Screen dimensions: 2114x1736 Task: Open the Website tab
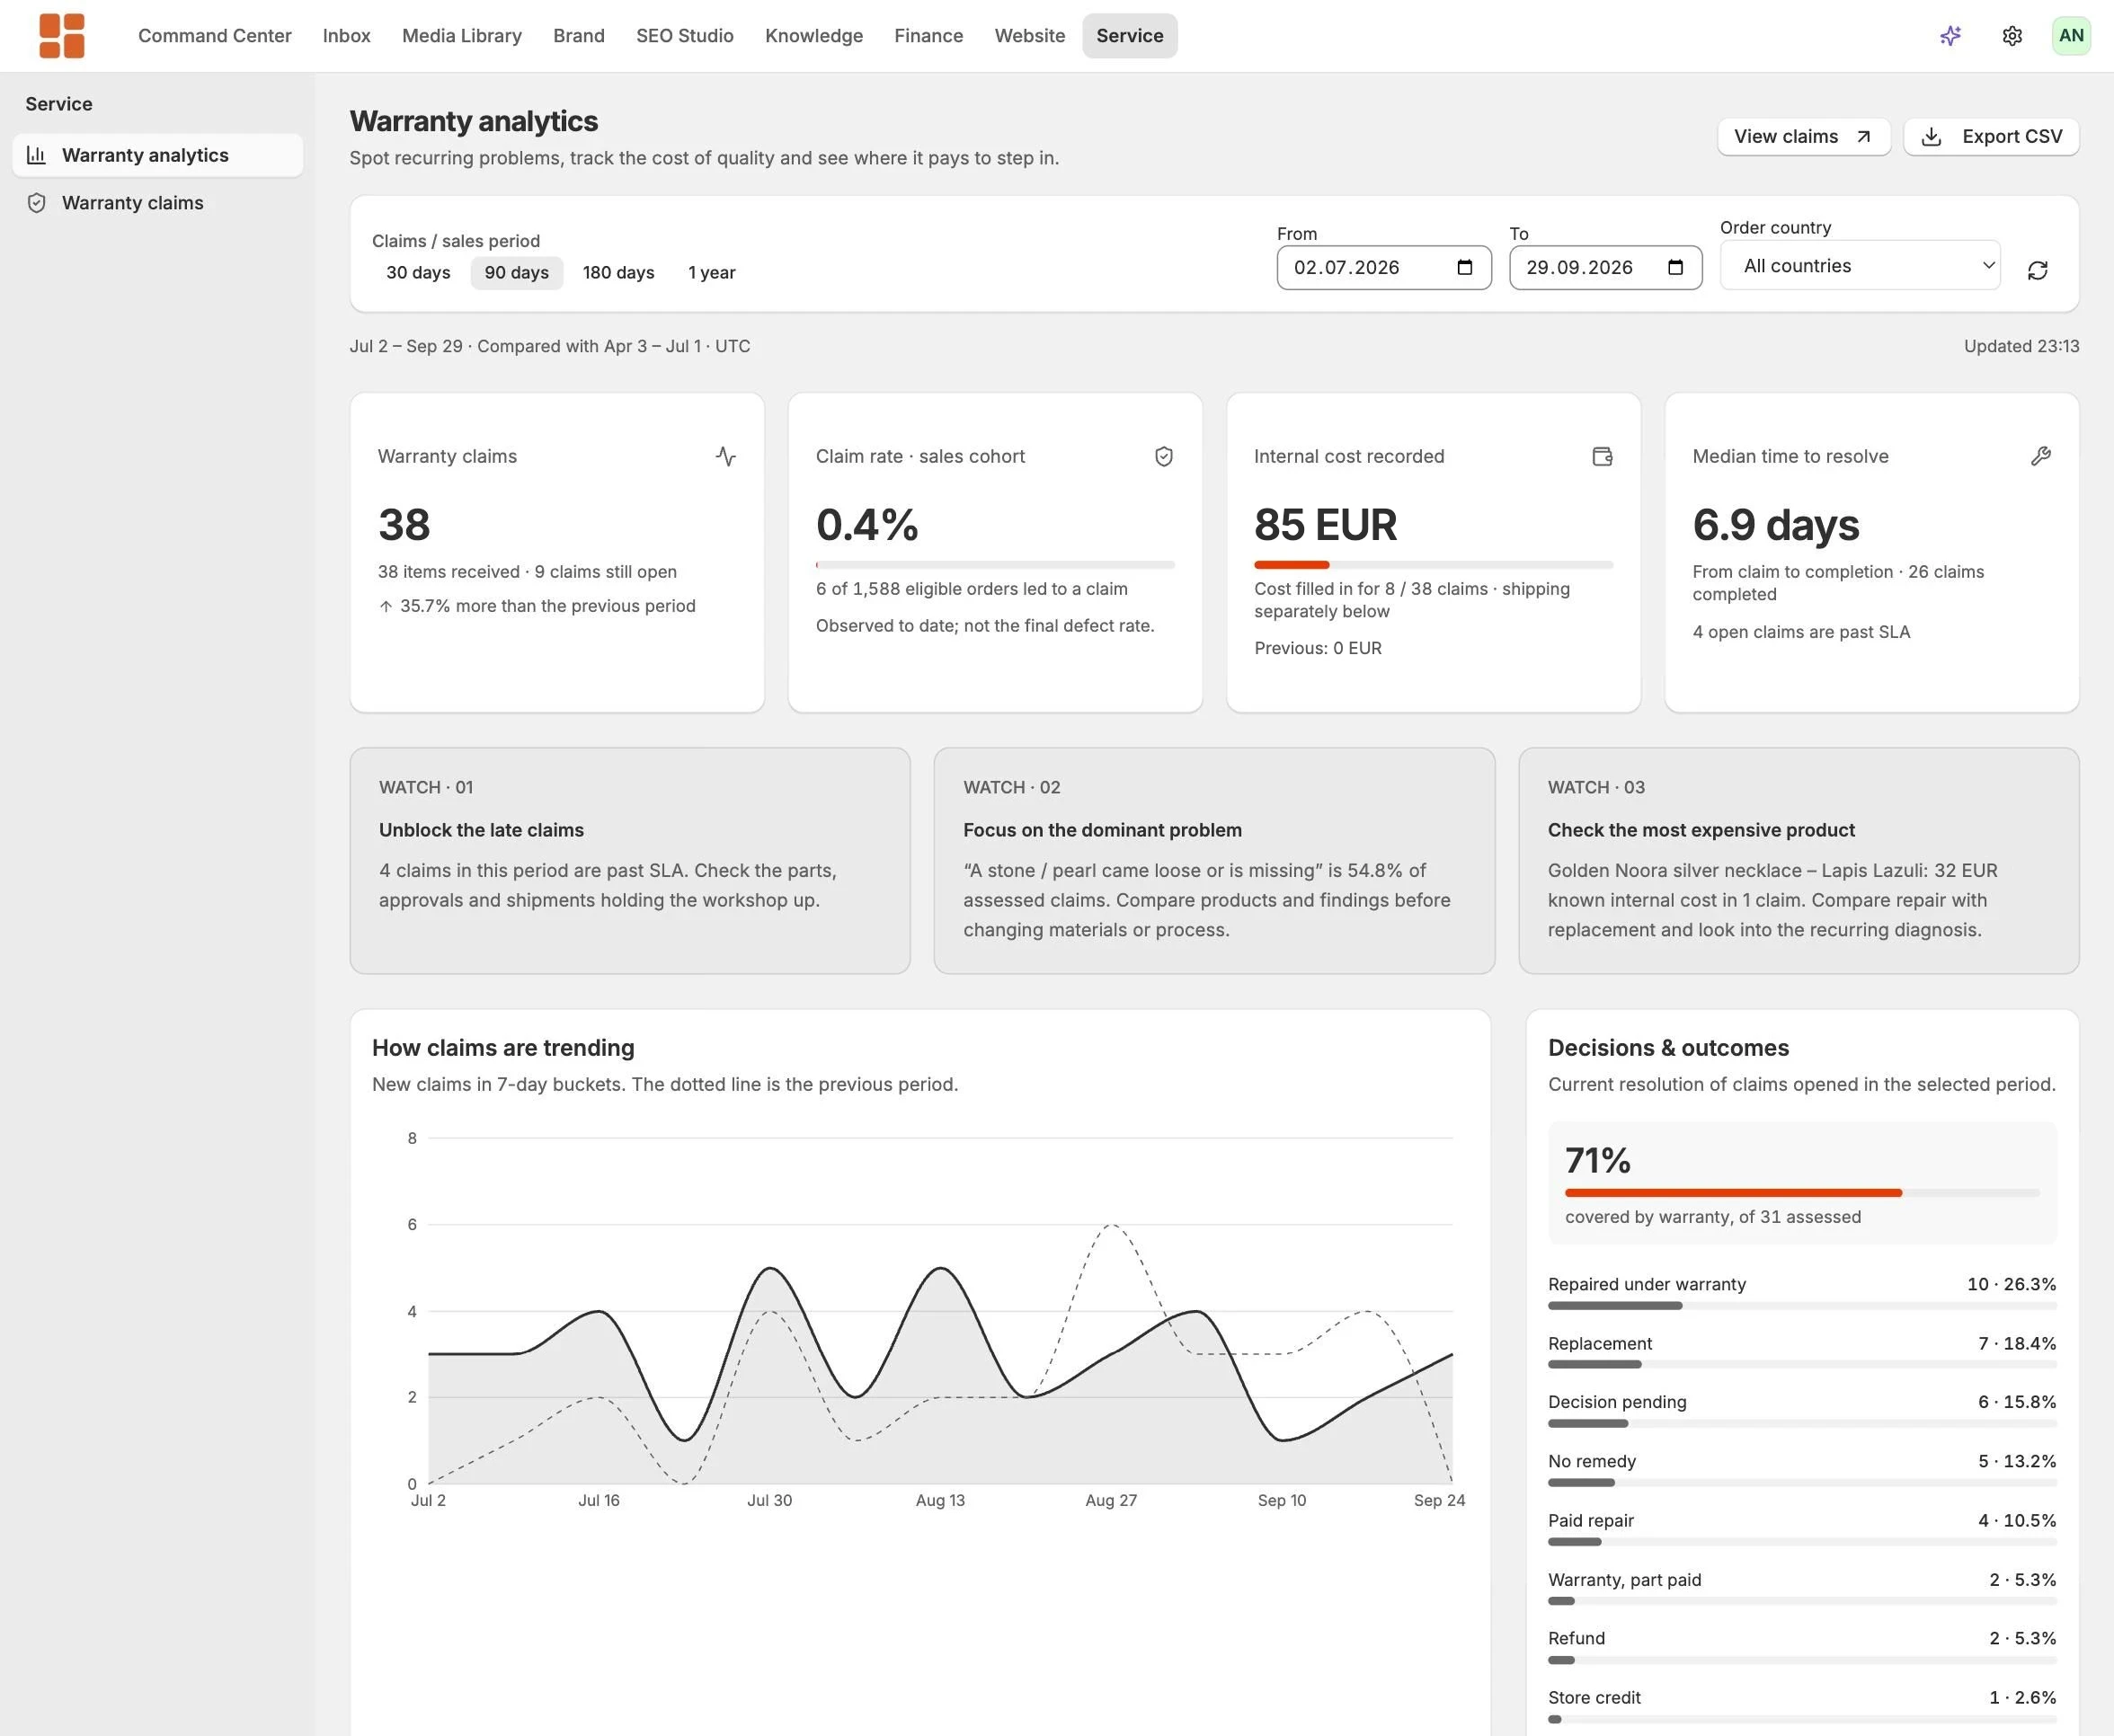click(1030, 36)
